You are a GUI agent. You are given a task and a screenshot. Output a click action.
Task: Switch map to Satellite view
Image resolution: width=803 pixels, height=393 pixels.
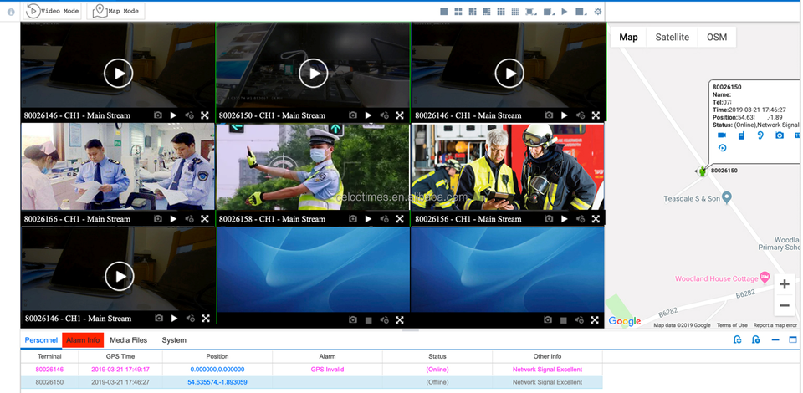pyautogui.click(x=672, y=38)
